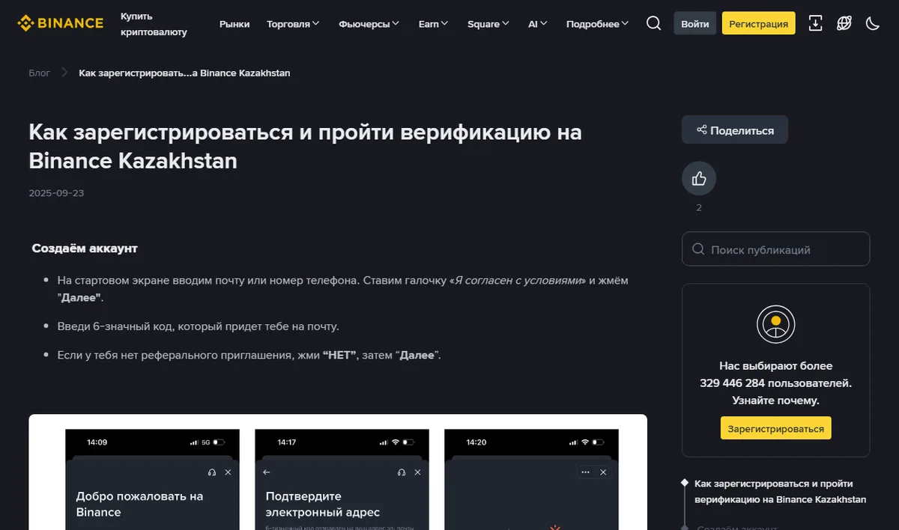The image size is (899, 530).
Task: Expand the Подробнее dropdown menu
Action: (x=597, y=24)
